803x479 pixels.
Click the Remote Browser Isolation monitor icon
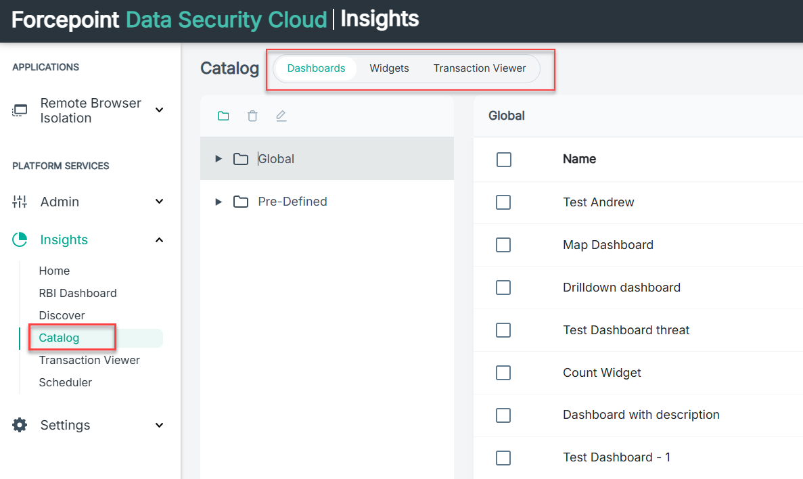pos(20,110)
